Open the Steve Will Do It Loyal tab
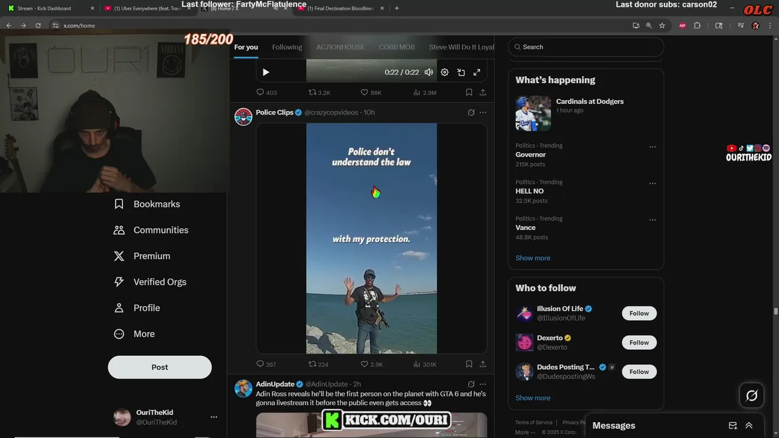The width and height of the screenshot is (779, 438). tap(461, 47)
